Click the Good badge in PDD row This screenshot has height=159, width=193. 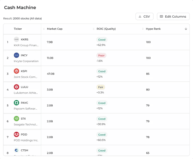pyautogui.click(x=102, y=135)
